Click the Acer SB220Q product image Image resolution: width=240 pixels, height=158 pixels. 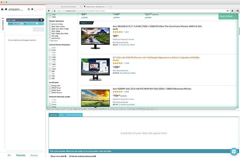coord(95,38)
